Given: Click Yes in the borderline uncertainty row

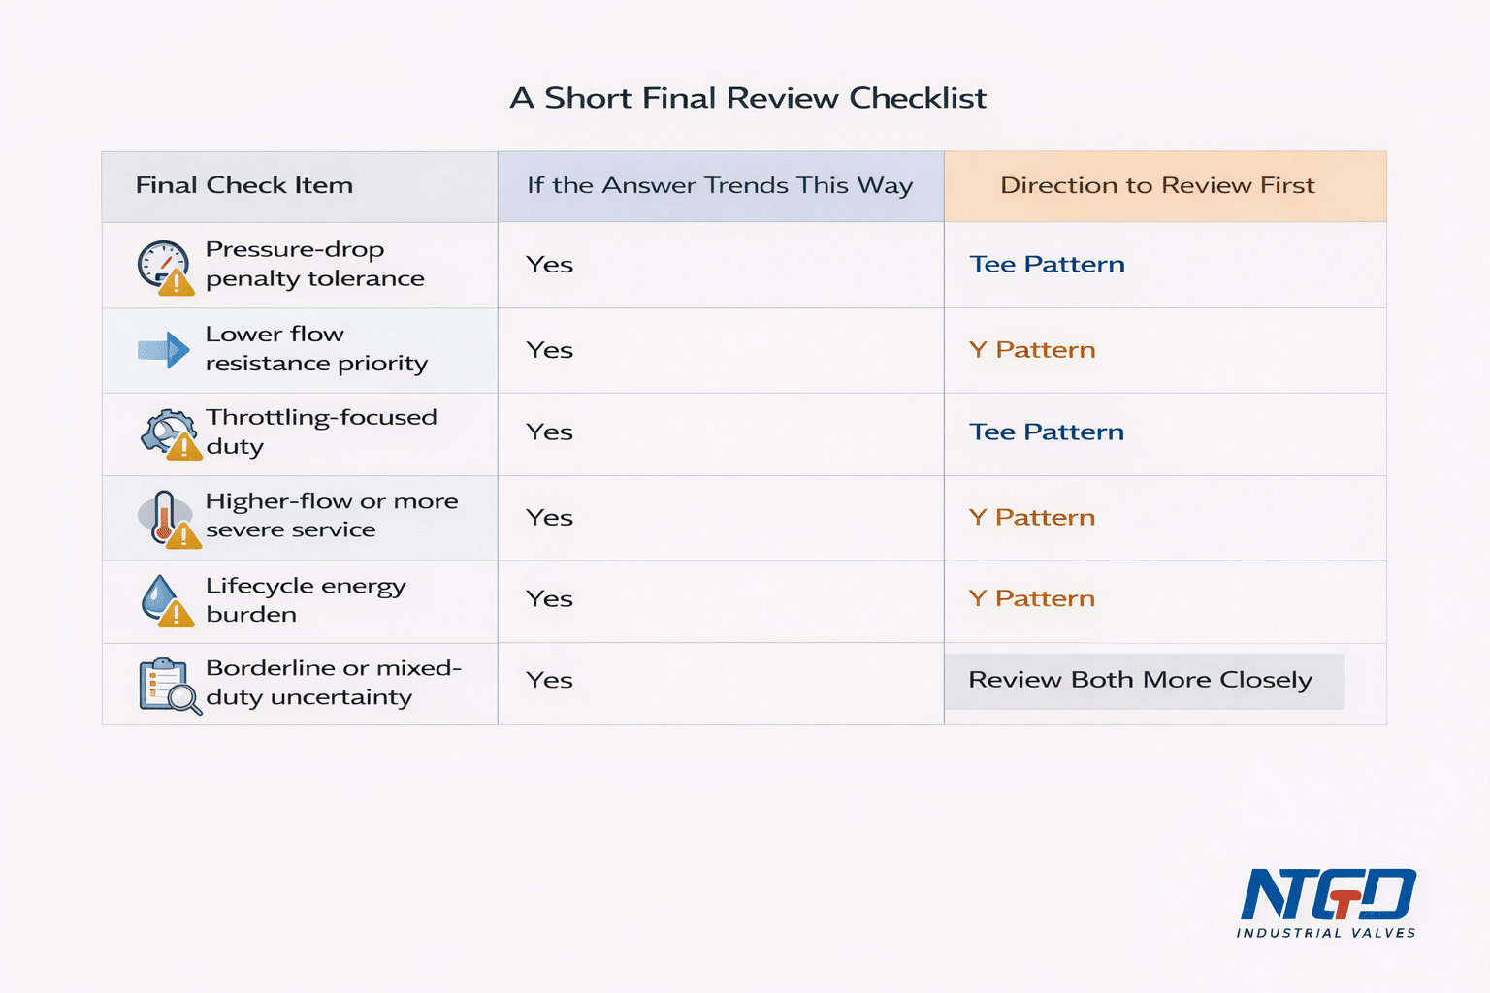Looking at the screenshot, I should point(550,681).
